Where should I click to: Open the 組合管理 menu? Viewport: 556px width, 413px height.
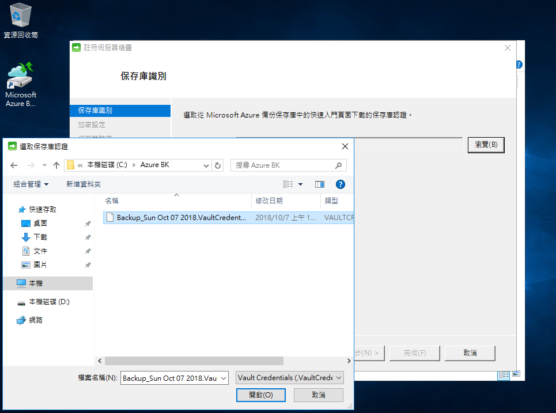point(31,184)
